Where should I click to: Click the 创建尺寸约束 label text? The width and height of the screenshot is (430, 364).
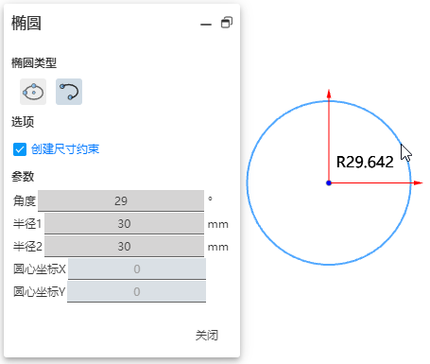pyautogui.click(x=65, y=149)
